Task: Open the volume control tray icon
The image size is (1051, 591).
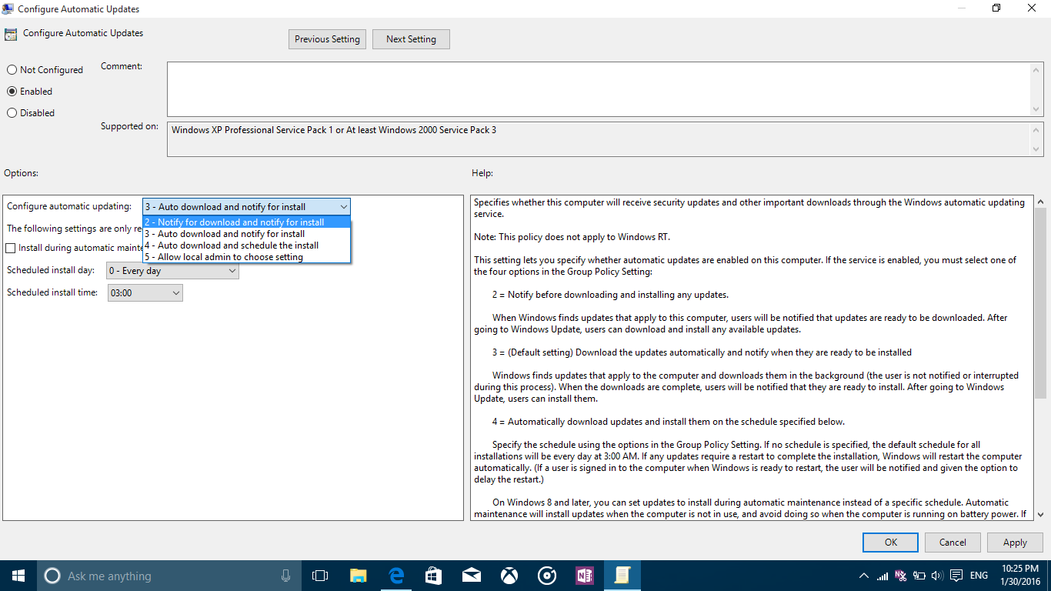Action: pyautogui.click(x=937, y=576)
